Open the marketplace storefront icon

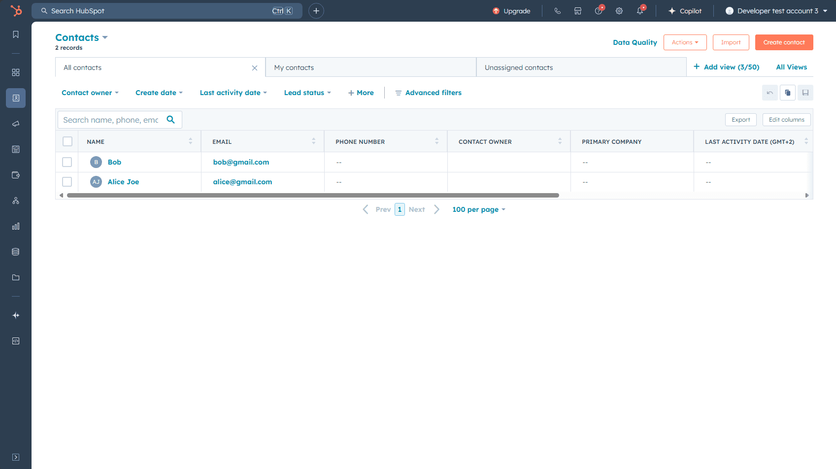(x=578, y=11)
